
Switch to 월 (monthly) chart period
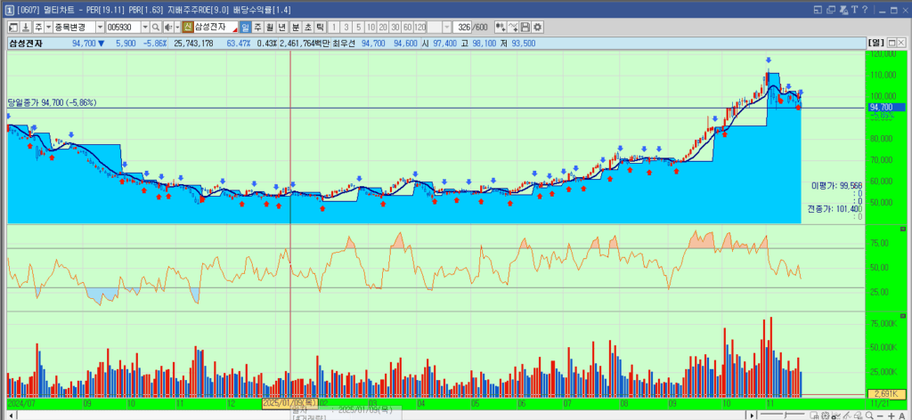[x=270, y=28]
